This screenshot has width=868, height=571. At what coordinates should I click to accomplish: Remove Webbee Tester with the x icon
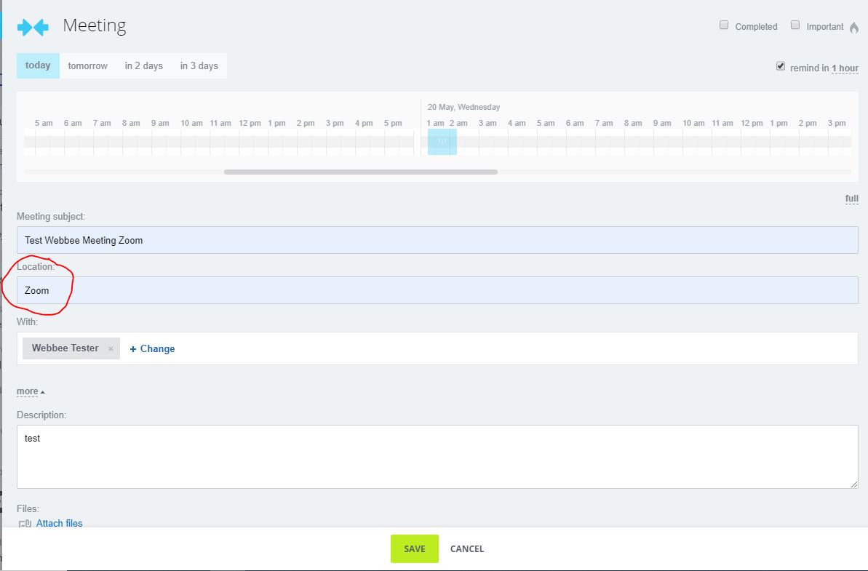click(111, 348)
